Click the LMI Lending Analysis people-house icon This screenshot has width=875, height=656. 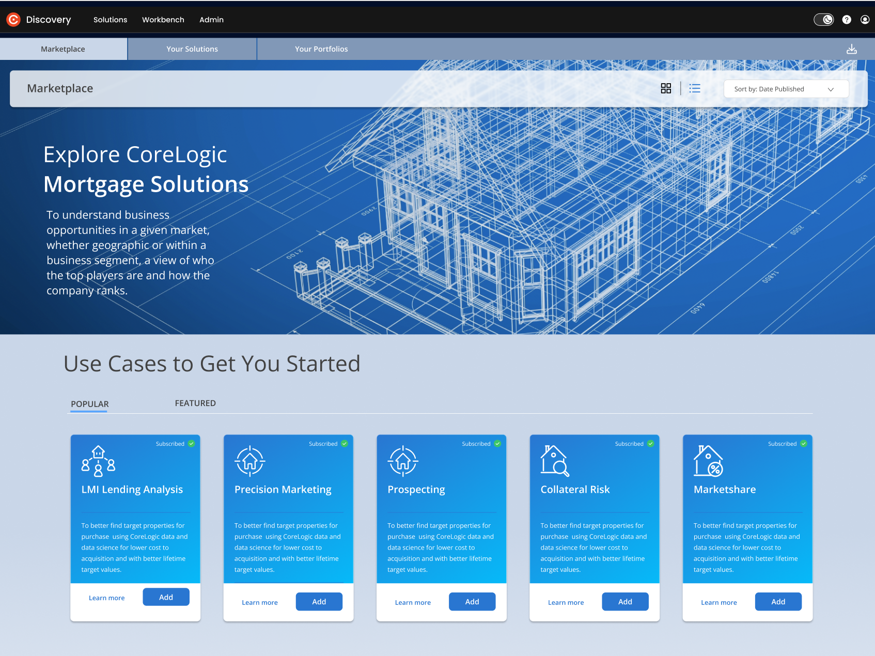tap(98, 461)
